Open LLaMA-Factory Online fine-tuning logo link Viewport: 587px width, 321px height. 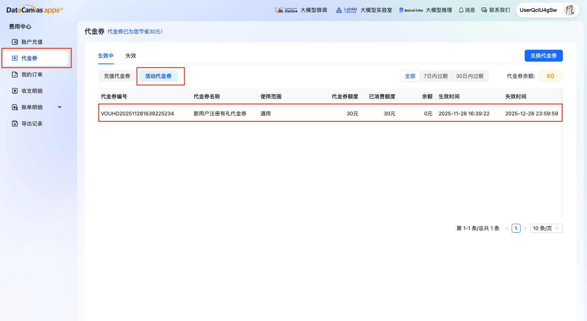[286, 10]
